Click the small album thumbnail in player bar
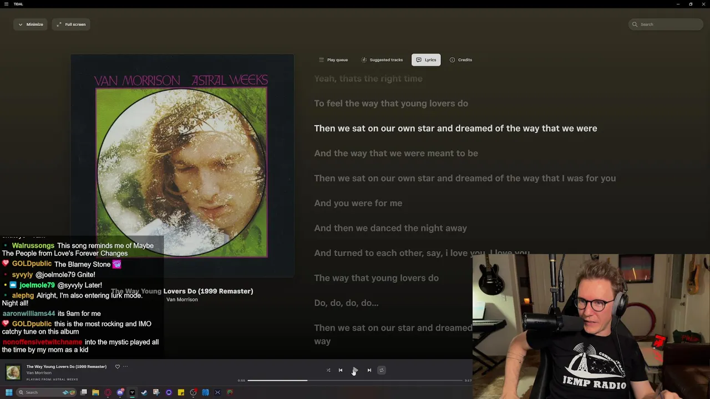This screenshot has height=399, width=710. (x=13, y=372)
